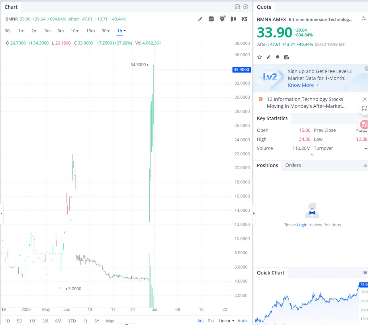The image size is (368, 325).
Task: Open the Orders tab
Action: pos(293,165)
